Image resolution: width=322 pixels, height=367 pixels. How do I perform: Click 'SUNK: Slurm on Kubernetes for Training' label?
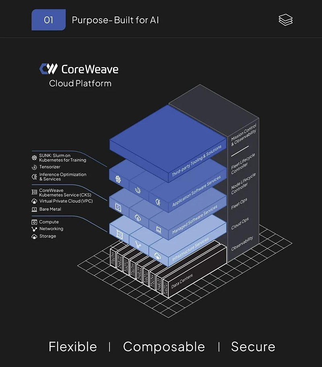(62, 158)
